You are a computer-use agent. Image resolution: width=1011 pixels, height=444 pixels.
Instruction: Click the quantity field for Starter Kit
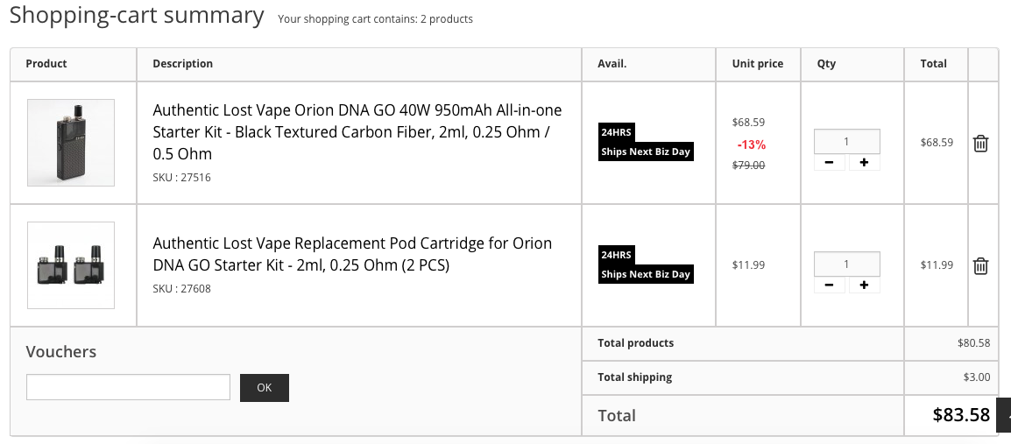point(846,141)
